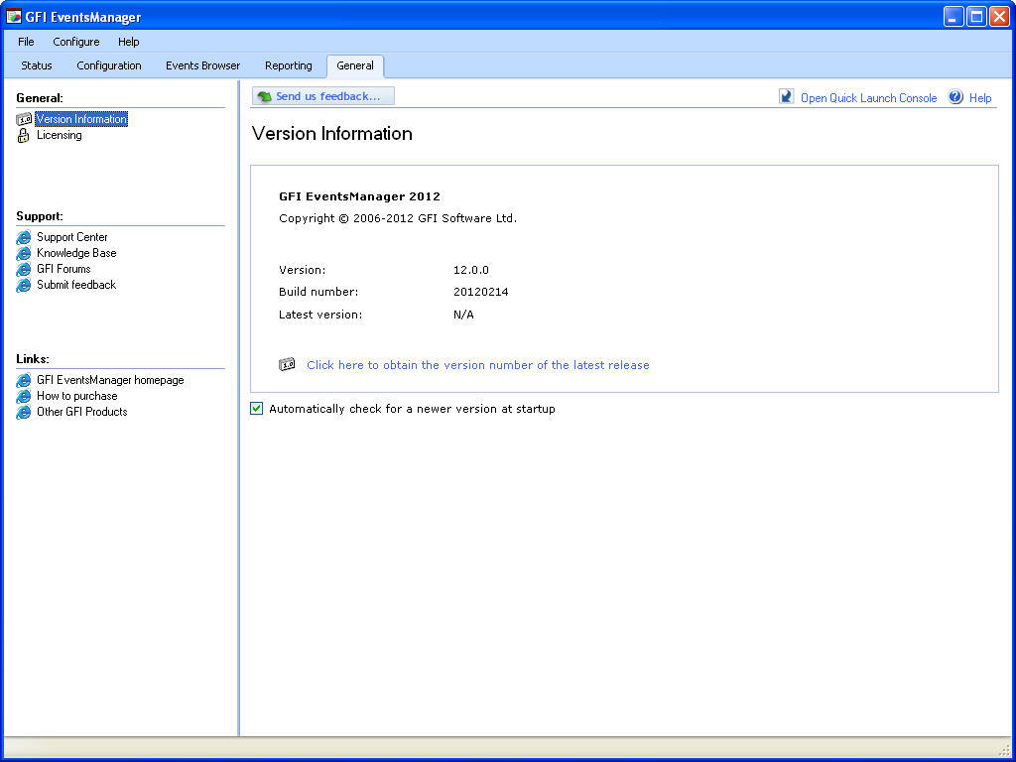This screenshot has width=1016, height=762.
Task: Click the How to purchase icon
Action: pos(24,396)
